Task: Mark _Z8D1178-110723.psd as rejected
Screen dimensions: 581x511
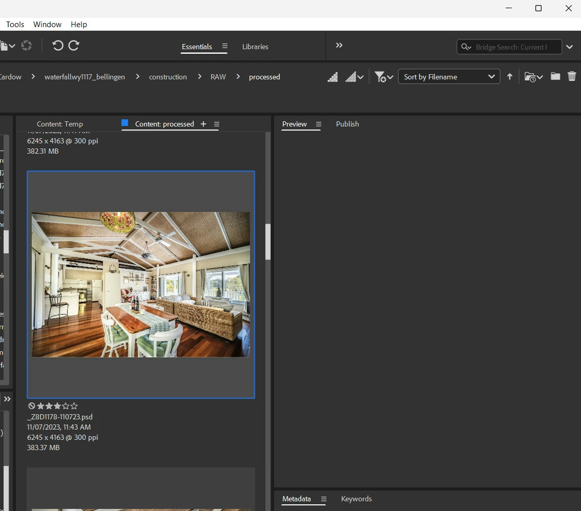Action: (32, 406)
